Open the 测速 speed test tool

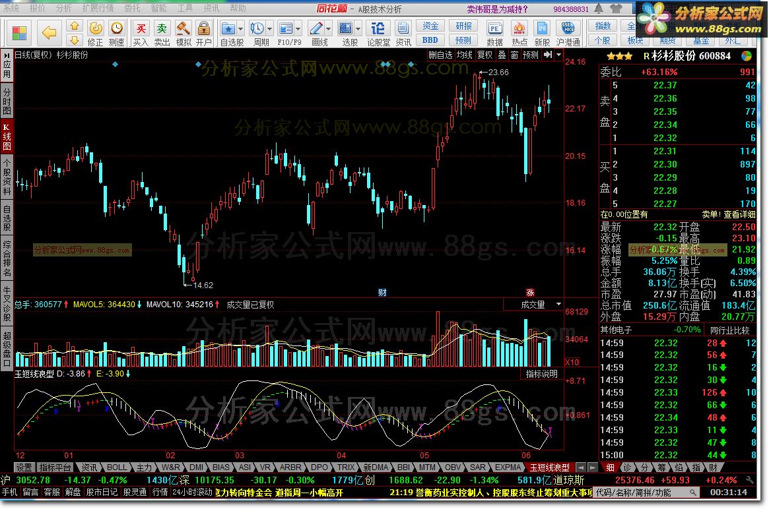[x=116, y=34]
